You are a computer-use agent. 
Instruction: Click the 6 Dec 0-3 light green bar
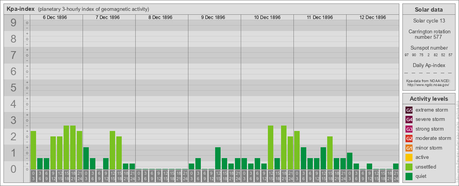pos(33,150)
